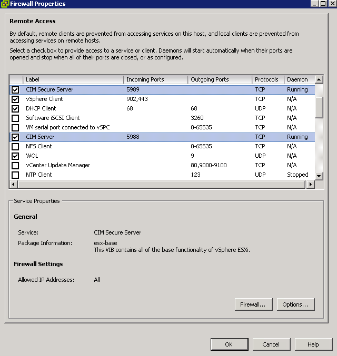Viewport: 337px width, 356px height.
Task: Click the Firewall Properties title bar icon
Action: pos(5,4)
